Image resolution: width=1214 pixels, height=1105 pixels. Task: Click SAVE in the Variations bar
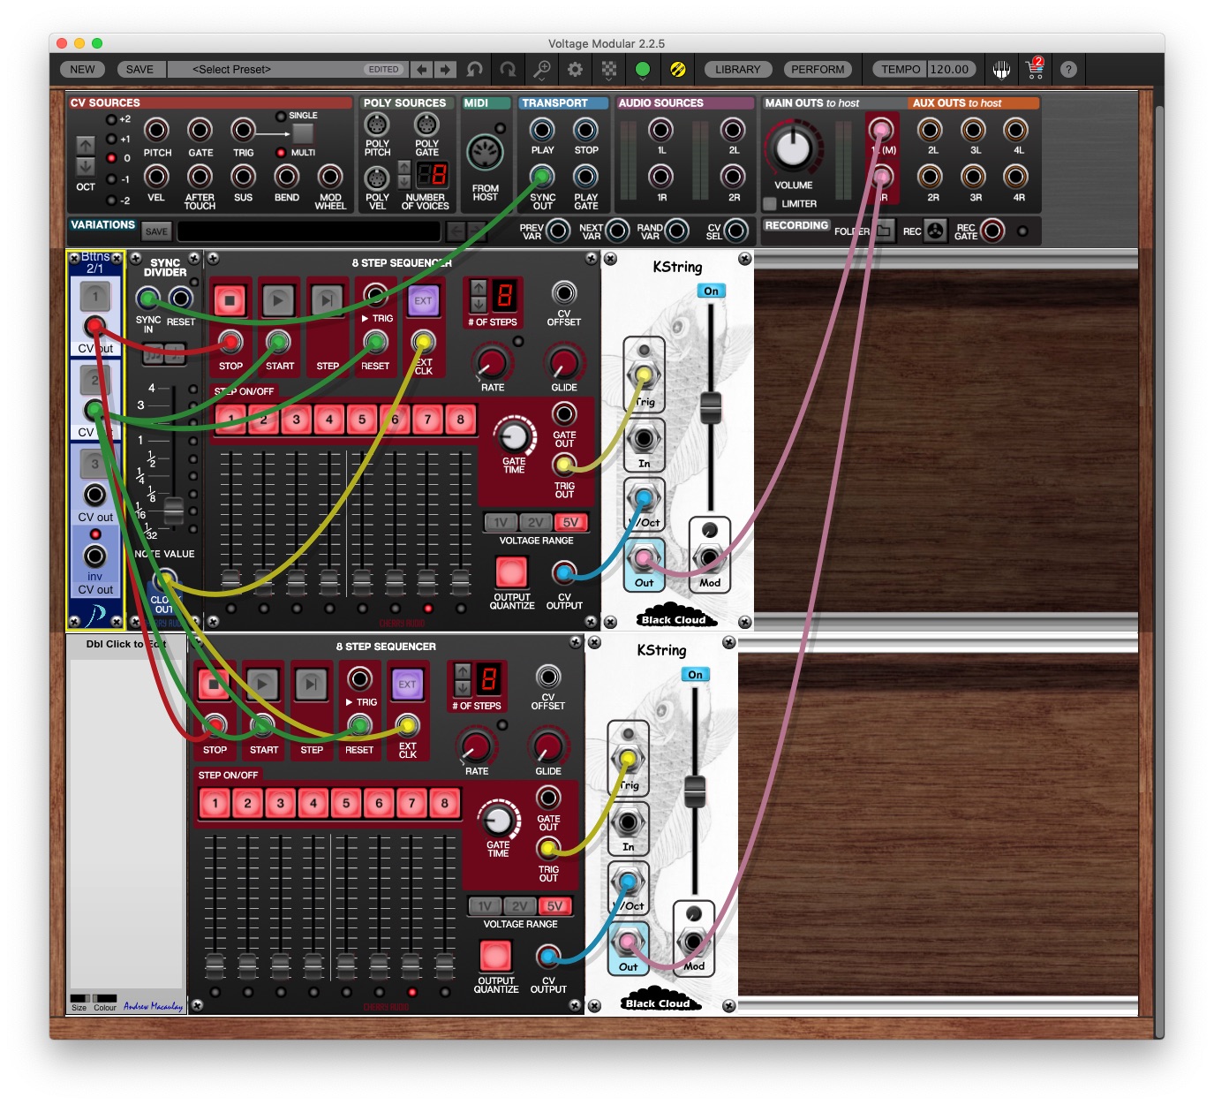(156, 231)
